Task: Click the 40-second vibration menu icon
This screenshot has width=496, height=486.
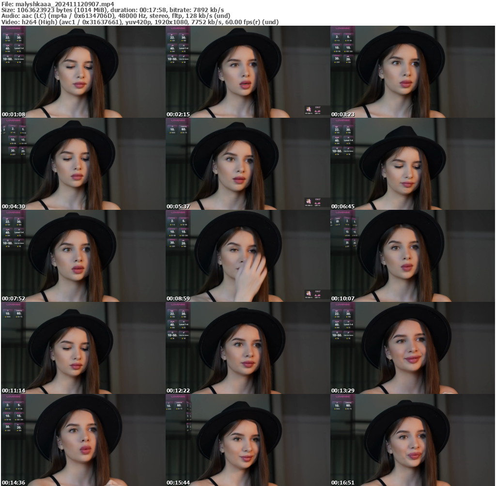Action: [x=8, y=48]
